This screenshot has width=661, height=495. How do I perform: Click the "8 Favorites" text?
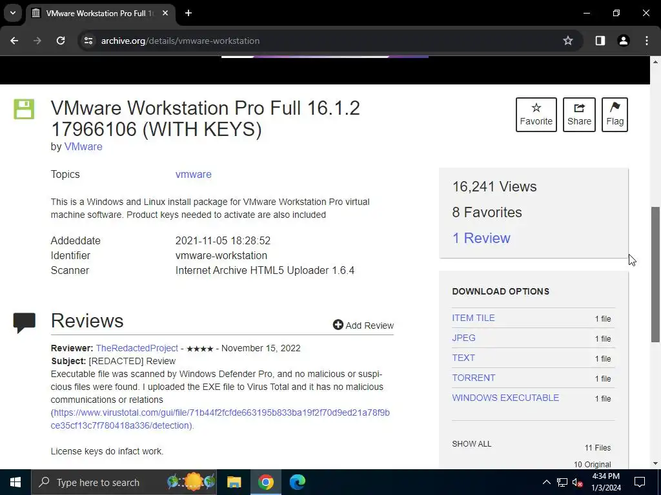487,212
